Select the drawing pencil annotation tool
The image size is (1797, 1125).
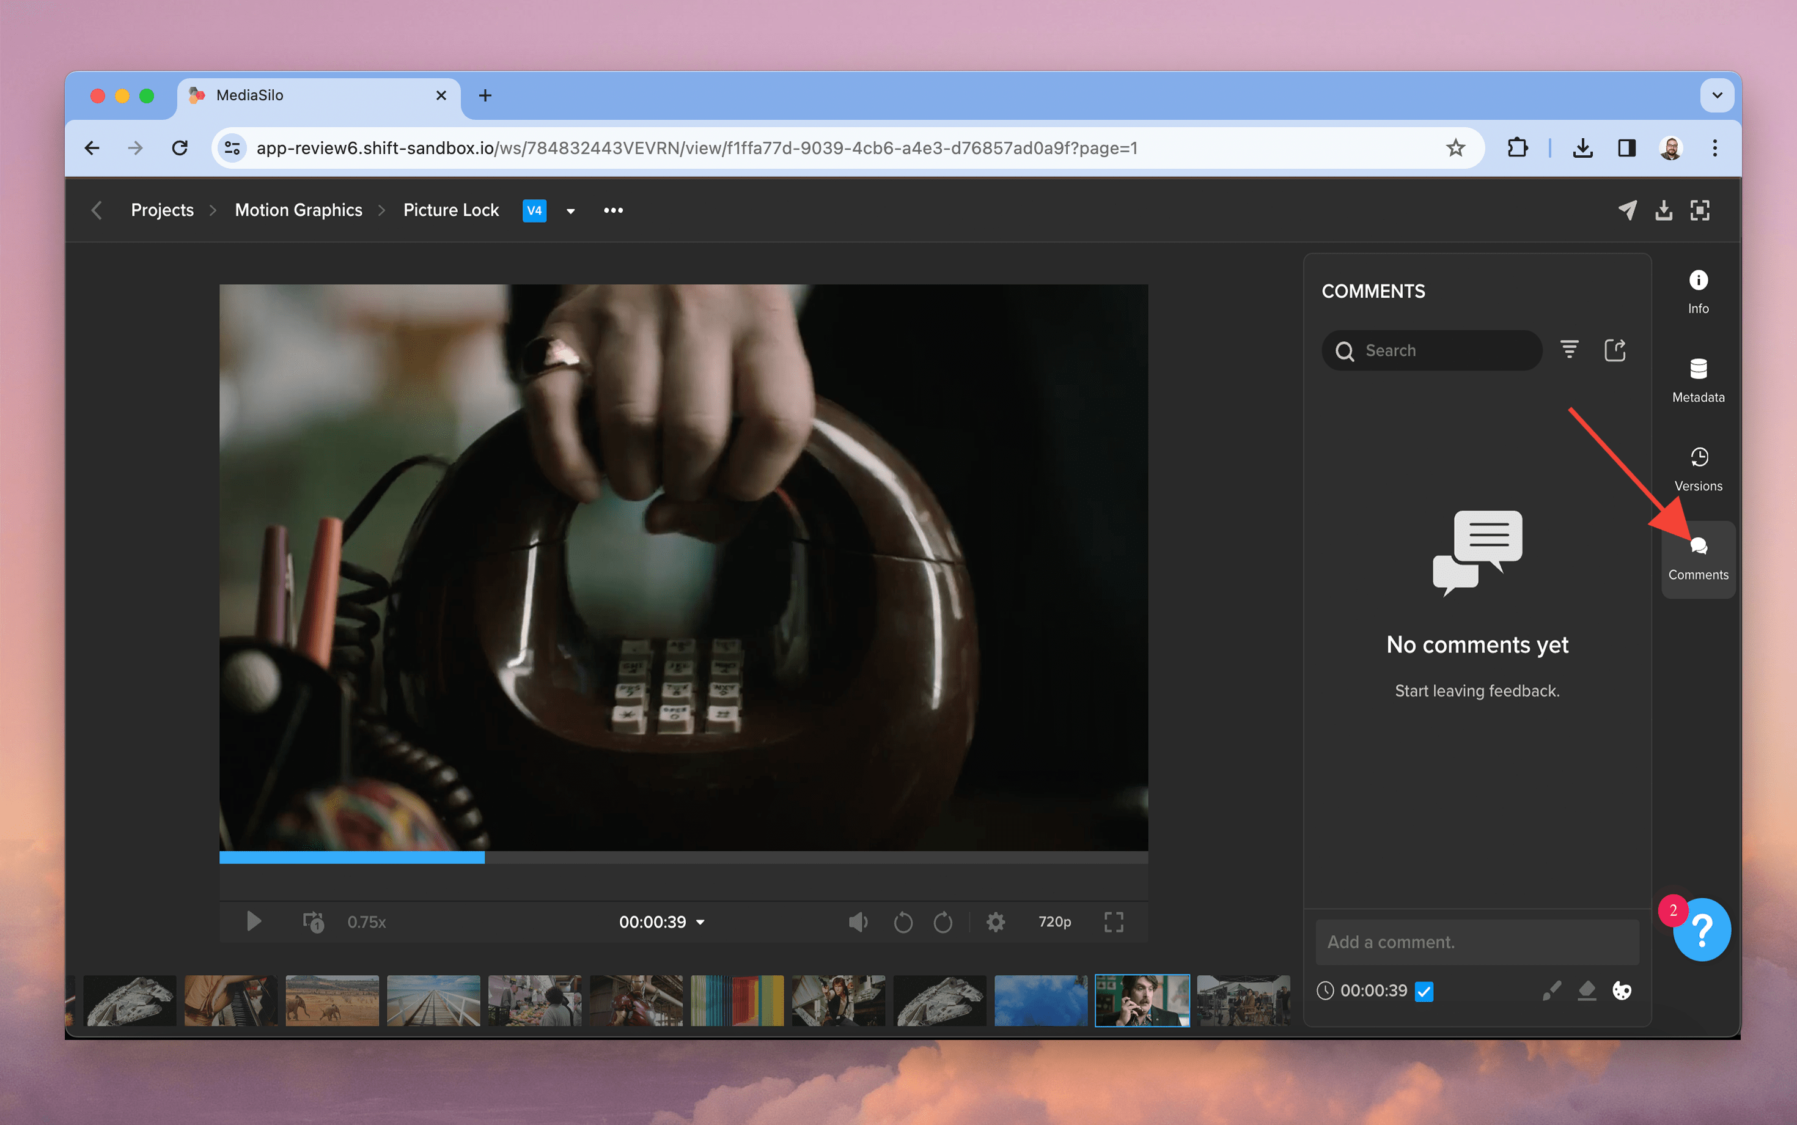click(1551, 990)
